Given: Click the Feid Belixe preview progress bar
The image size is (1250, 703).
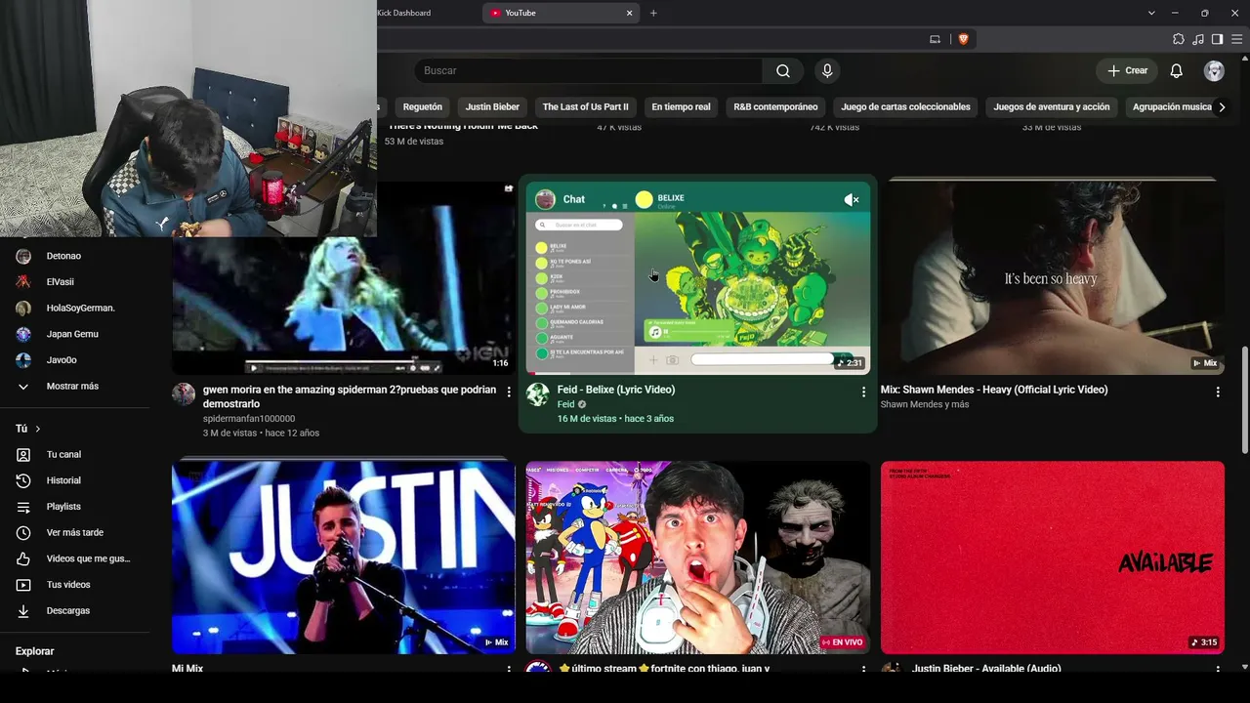Looking at the screenshot, I should pos(697,373).
